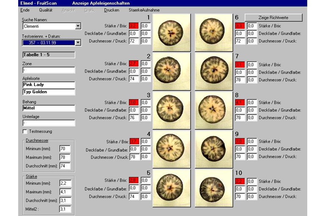Click Druck field 0,0 of apple 3
The height and width of the screenshot is (216, 325).
pyautogui.click(x=146, y=118)
